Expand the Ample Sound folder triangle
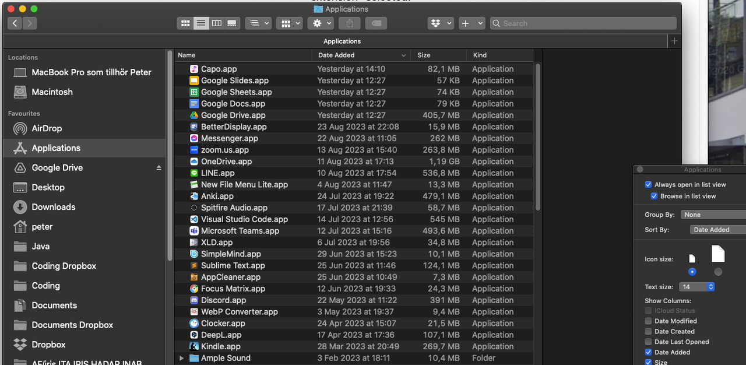The image size is (746, 365). [x=181, y=358]
